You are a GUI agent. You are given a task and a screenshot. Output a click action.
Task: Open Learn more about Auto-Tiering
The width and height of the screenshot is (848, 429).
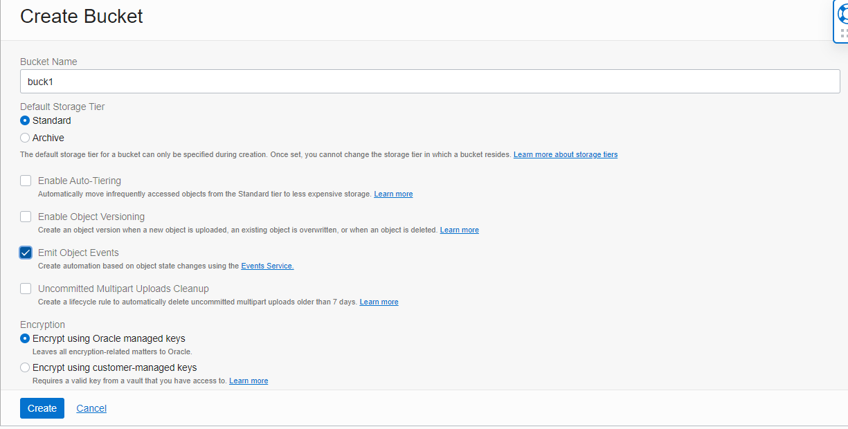pyautogui.click(x=393, y=194)
